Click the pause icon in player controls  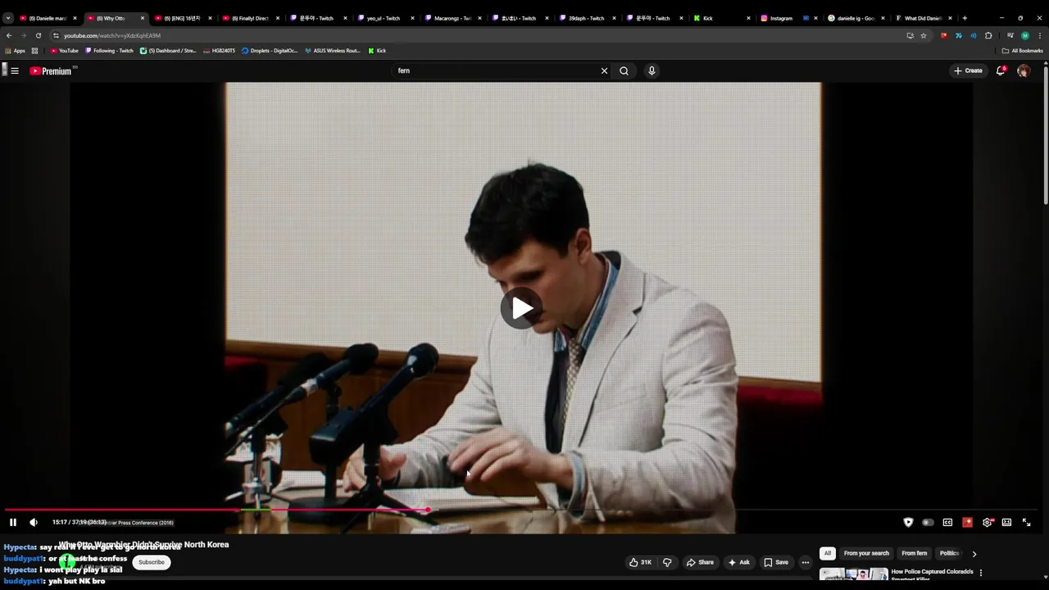tap(13, 522)
